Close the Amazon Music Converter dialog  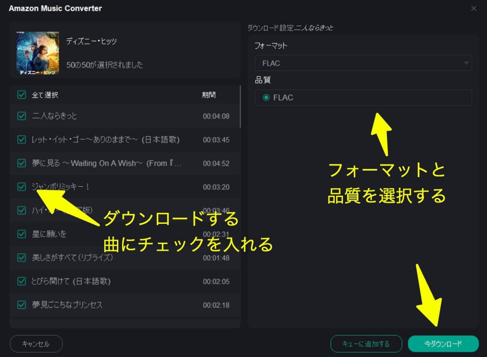pos(474,8)
